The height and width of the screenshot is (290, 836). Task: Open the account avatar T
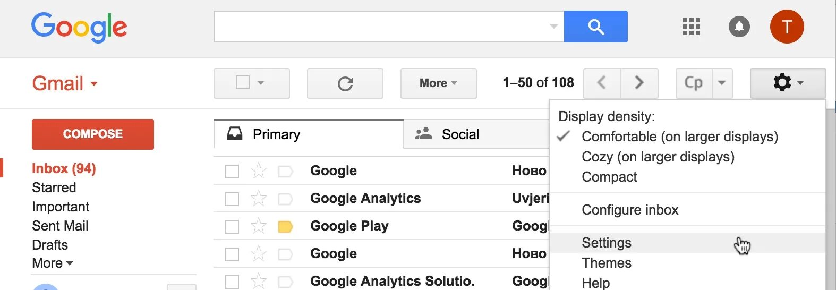point(787,27)
